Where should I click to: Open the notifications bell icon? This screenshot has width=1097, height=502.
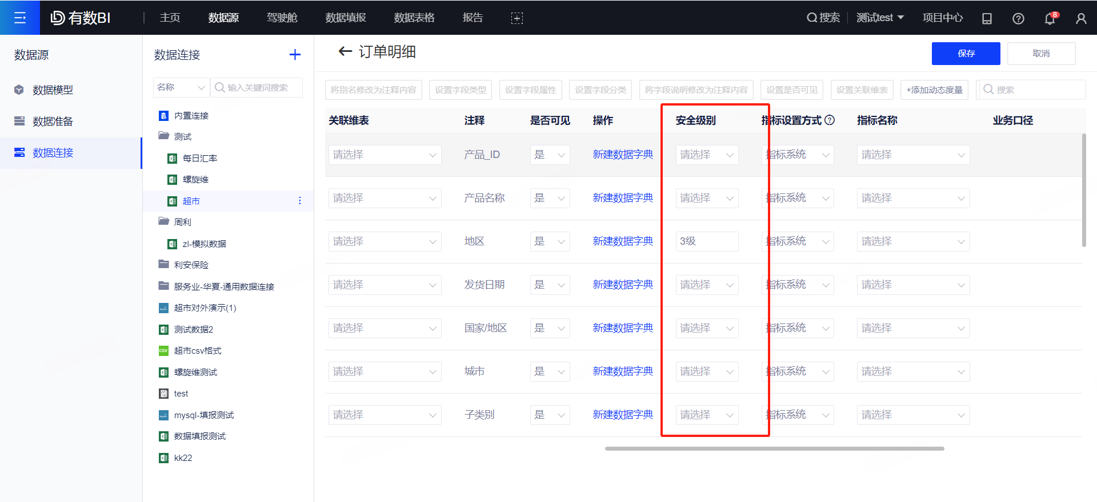[x=1050, y=18]
